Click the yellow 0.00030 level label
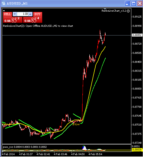The width and height of the screenshot is (143, 157). point(137,150)
